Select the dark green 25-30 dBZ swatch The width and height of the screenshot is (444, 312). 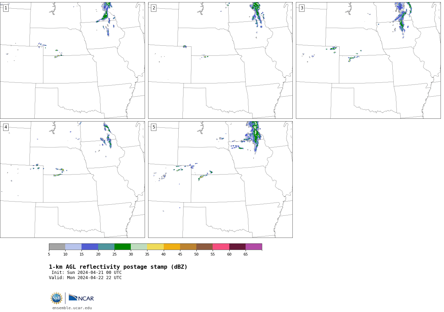click(122, 247)
